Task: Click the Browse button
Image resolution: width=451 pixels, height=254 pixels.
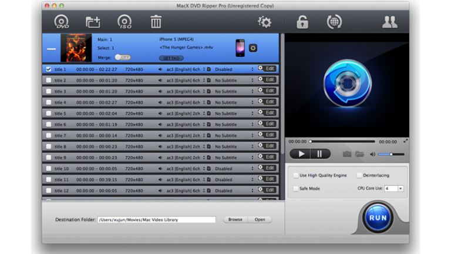Action: tap(235, 219)
